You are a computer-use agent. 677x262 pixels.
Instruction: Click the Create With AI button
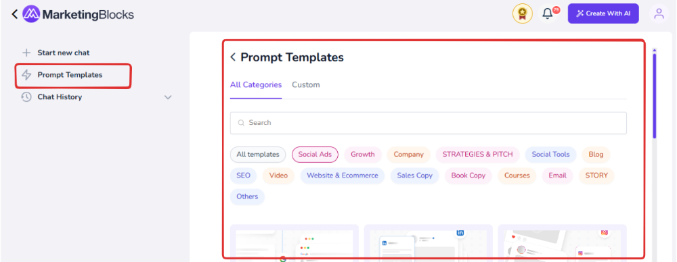click(603, 14)
